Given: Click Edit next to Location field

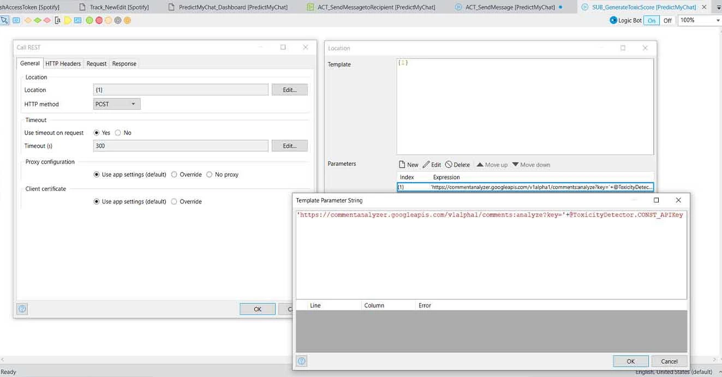Looking at the screenshot, I should click(290, 90).
